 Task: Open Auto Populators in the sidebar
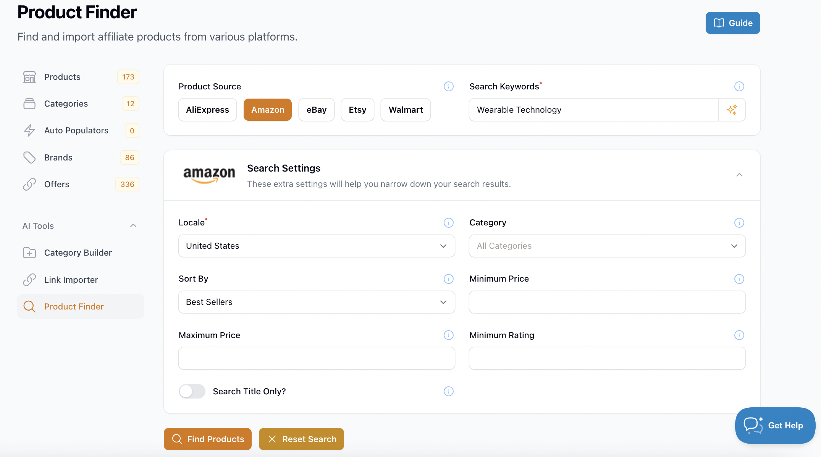click(76, 131)
